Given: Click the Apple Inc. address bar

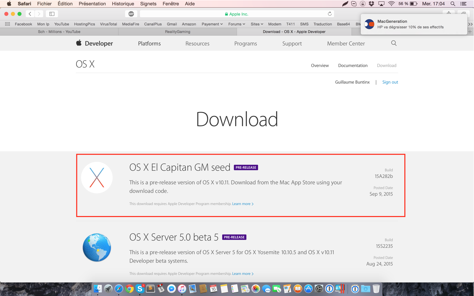Looking at the screenshot, I should (x=237, y=14).
